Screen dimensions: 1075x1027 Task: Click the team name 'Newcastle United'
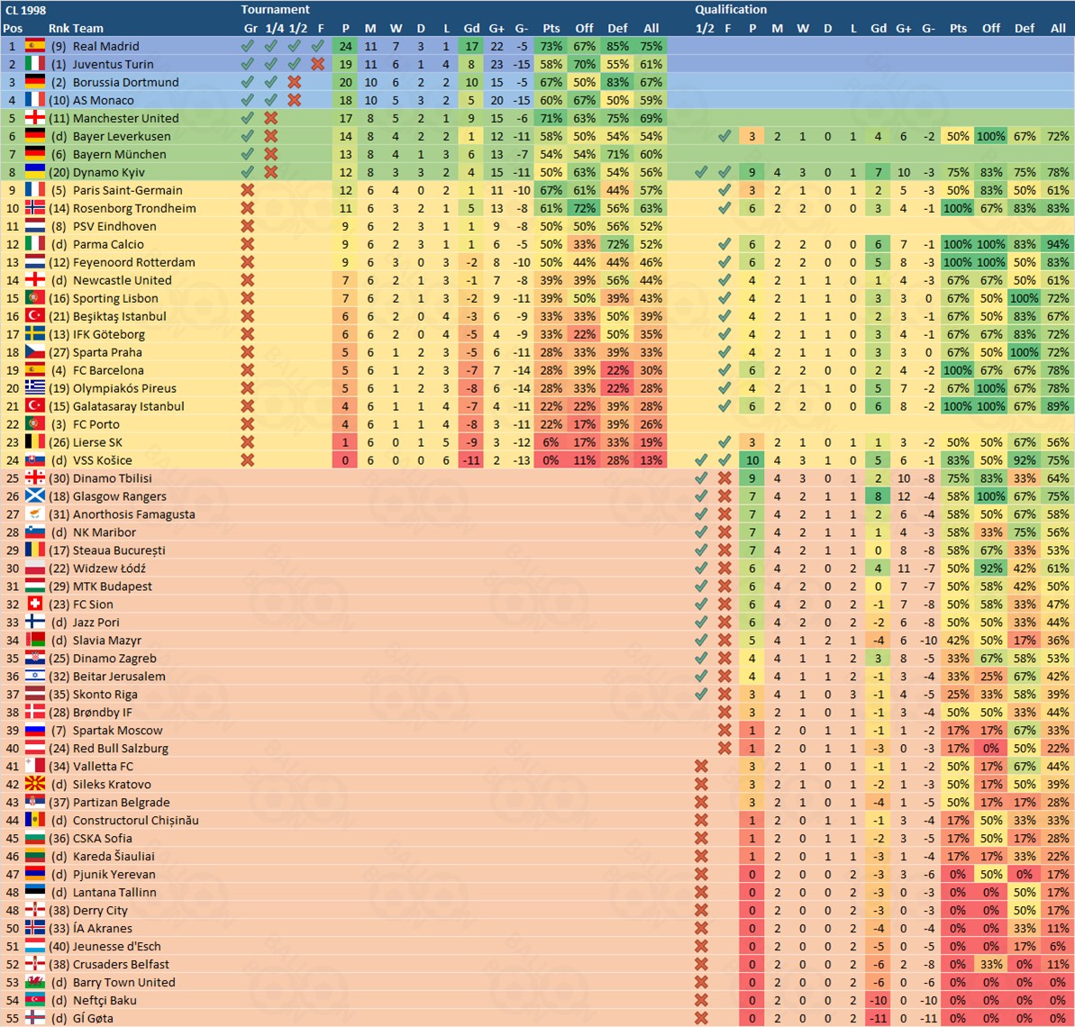coord(122,279)
